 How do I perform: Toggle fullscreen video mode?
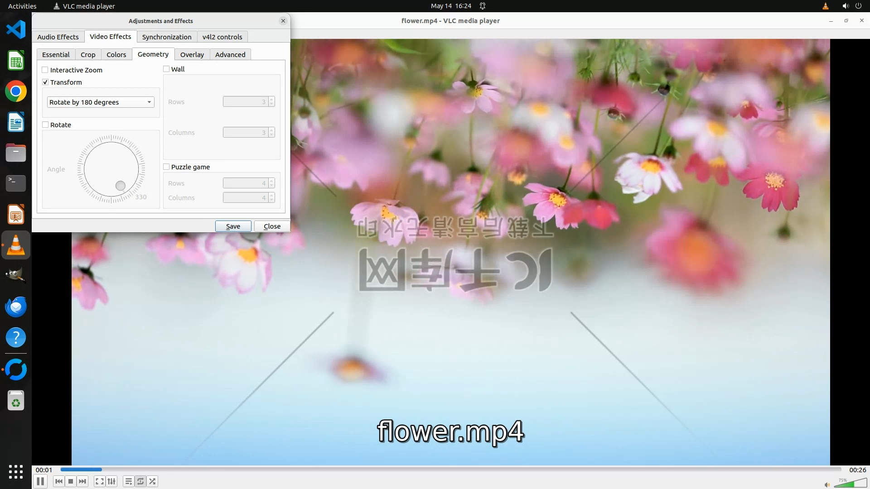(100, 481)
